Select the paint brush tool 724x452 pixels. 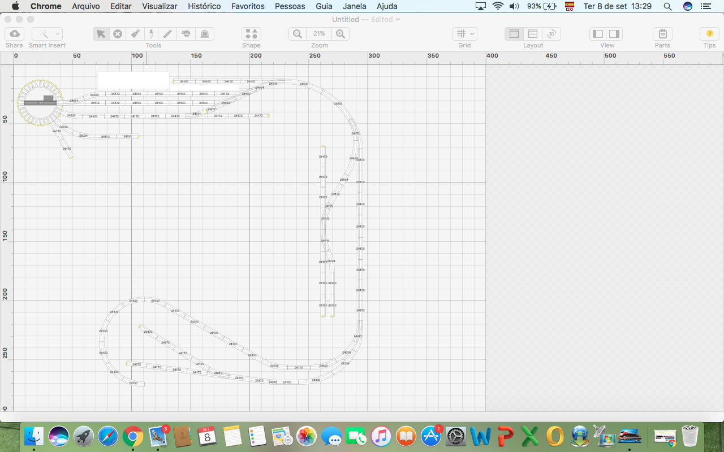click(x=135, y=34)
